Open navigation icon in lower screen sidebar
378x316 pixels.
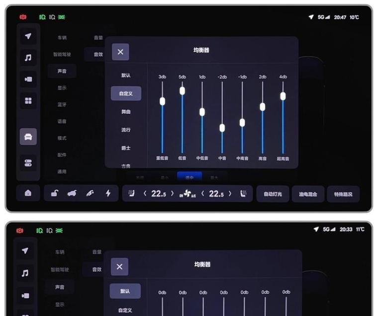(x=25, y=250)
